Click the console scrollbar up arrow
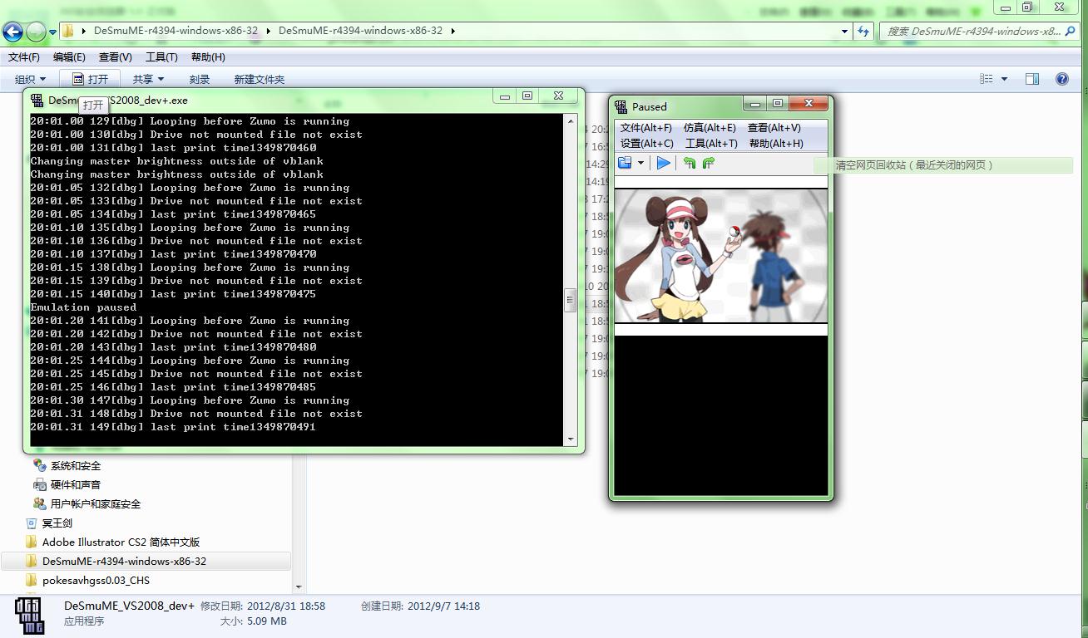The image size is (1088, 638). [x=570, y=121]
